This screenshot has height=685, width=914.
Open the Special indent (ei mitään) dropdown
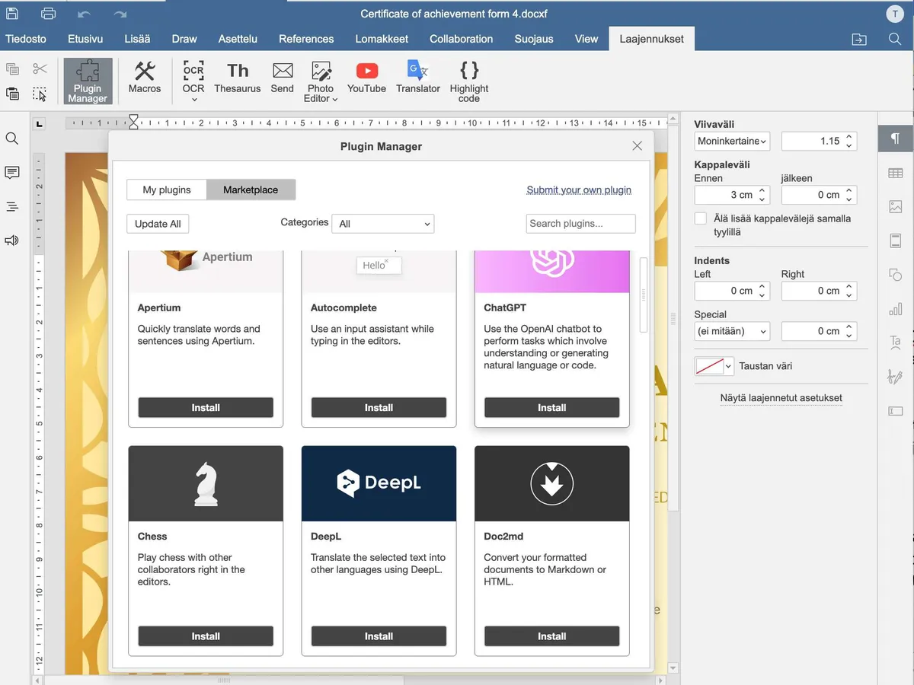[x=733, y=331]
